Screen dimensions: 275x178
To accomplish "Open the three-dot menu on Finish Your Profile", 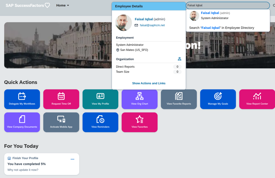I will [72, 159].
